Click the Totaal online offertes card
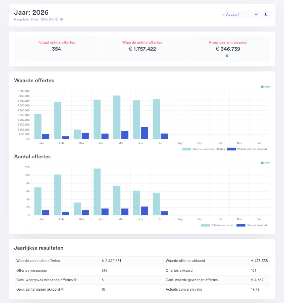 (57, 49)
